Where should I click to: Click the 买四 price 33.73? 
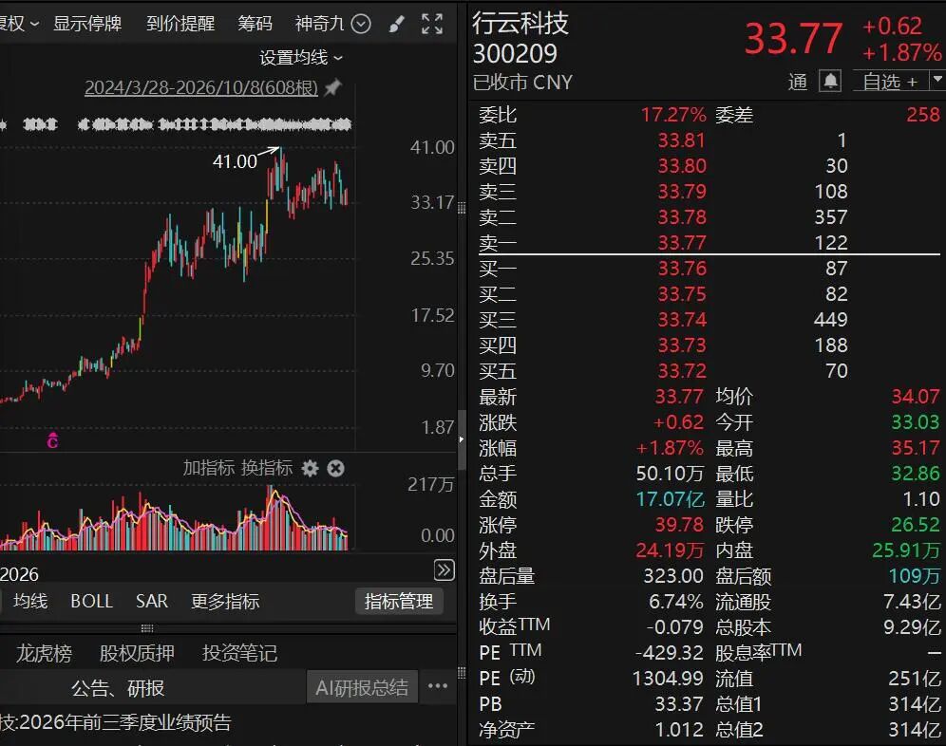point(682,345)
